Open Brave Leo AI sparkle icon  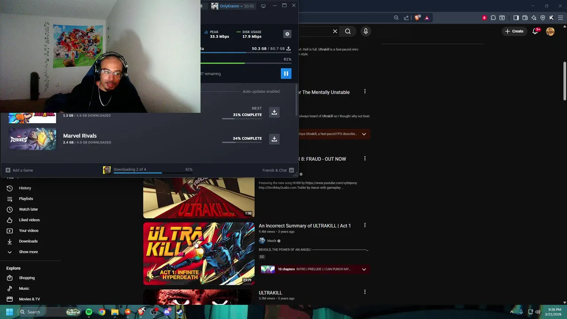(534, 18)
